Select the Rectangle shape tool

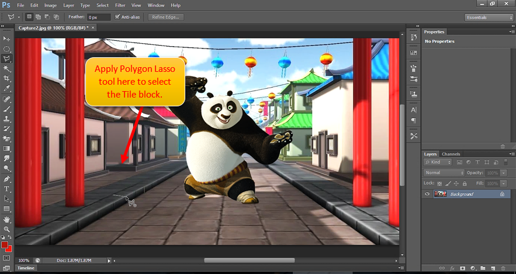pyautogui.click(x=6, y=209)
